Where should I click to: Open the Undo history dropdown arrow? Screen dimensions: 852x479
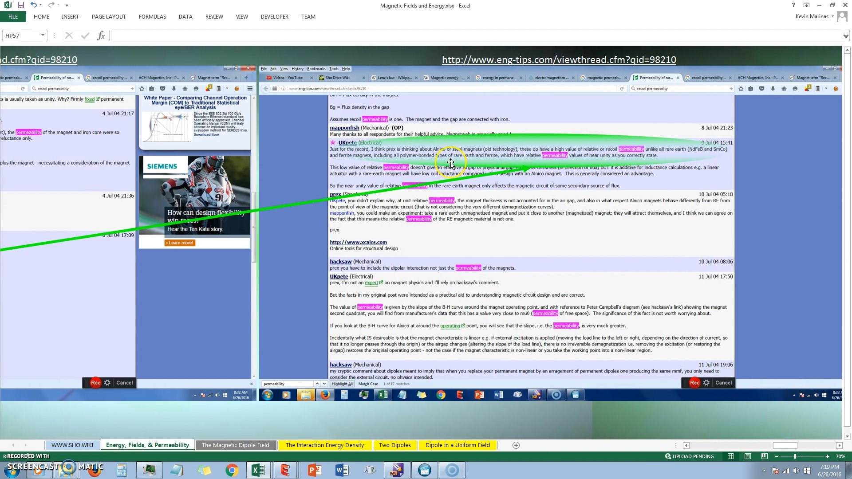(x=40, y=5)
